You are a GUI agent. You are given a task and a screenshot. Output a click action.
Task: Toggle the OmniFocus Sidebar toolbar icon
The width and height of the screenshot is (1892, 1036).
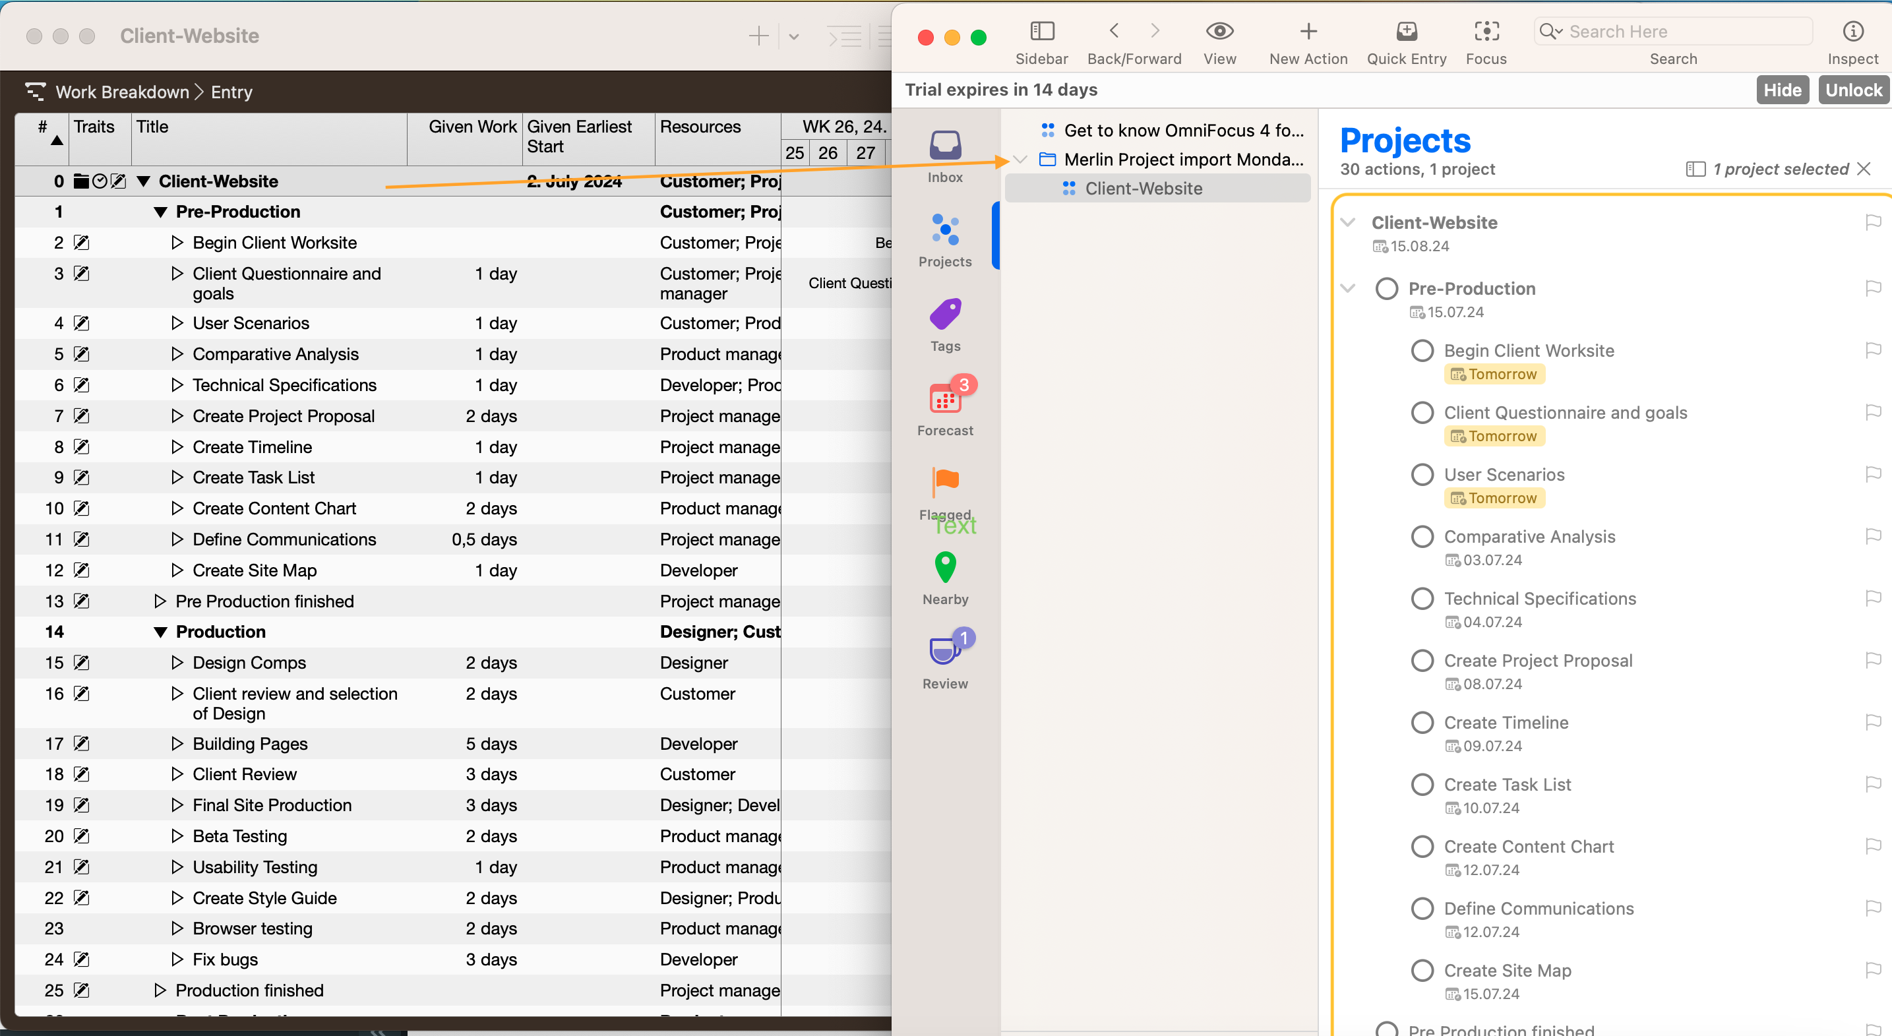(1041, 31)
